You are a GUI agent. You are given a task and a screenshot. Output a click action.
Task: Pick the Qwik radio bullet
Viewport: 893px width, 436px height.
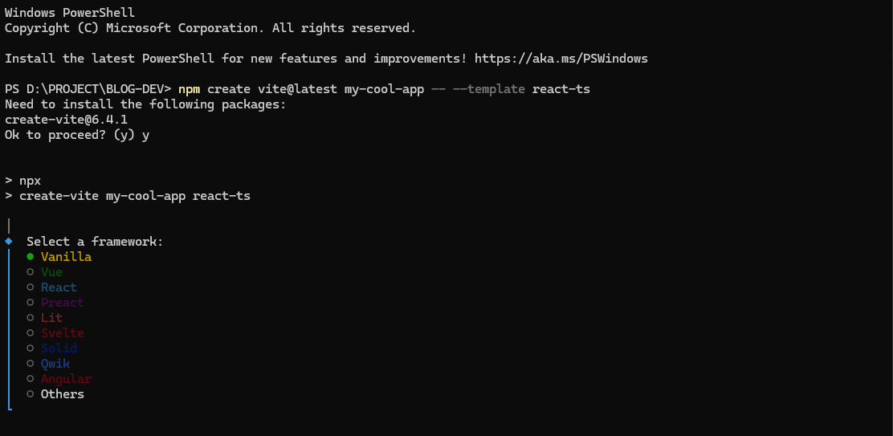30,364
